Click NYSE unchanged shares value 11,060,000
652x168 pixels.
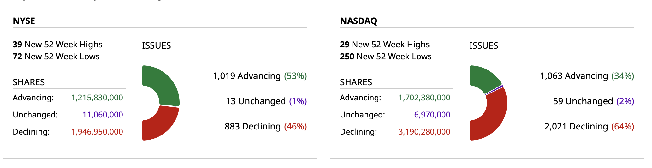(103, 115)
